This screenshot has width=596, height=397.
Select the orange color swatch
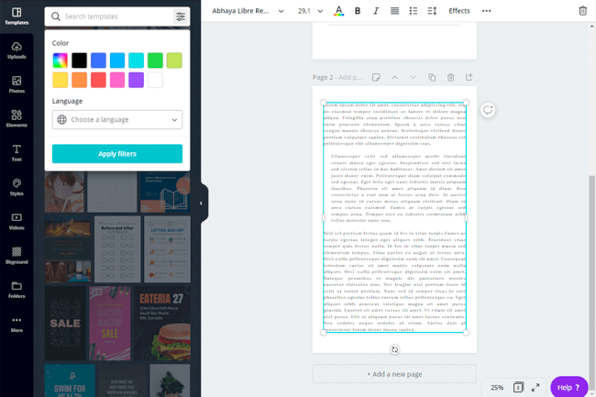tap(79, 80)
